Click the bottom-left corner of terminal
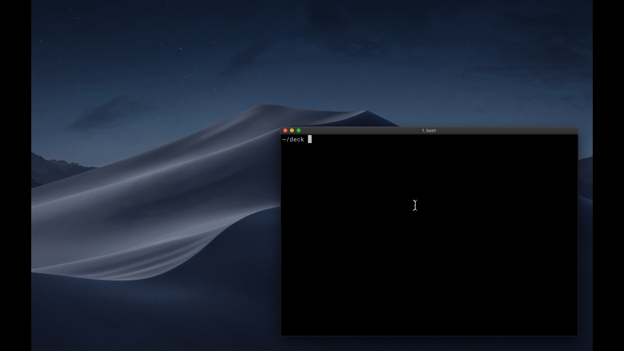The width and height of the screenshot is (624, 351). click(281, 335)
